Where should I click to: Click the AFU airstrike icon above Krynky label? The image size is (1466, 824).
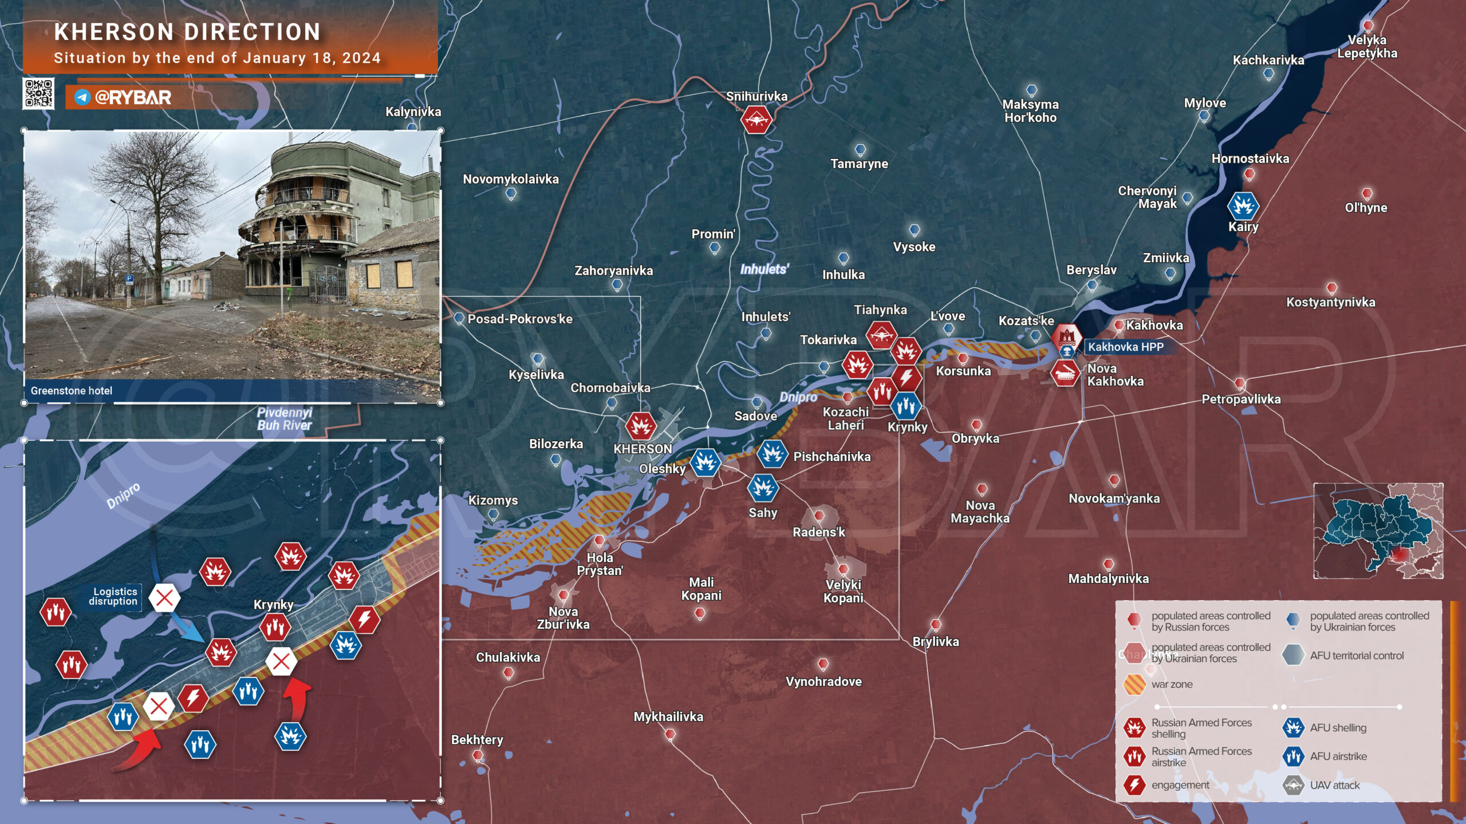click(906, 406)
